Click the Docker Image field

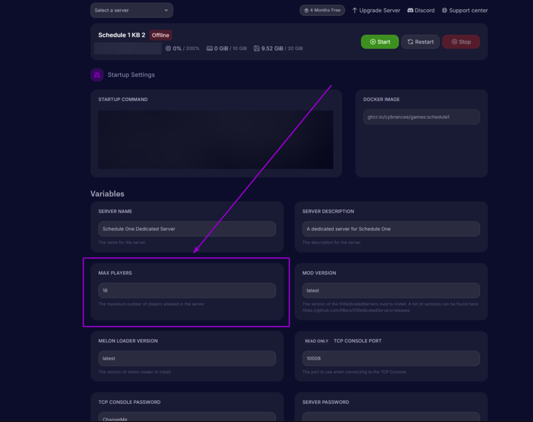click(422, 117)
